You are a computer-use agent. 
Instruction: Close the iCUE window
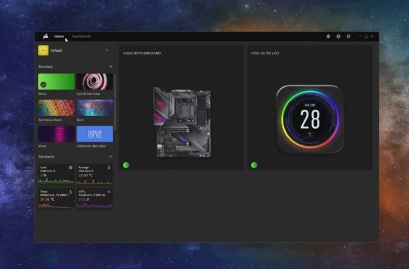coord(372,37)
